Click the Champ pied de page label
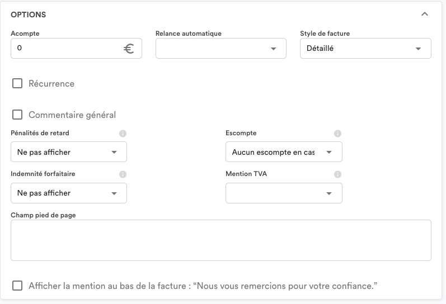 pyautogui.click(x=43, y=215)
